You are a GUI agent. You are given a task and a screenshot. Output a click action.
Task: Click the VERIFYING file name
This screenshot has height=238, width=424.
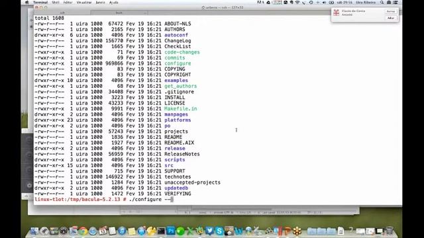coord(178,194)
